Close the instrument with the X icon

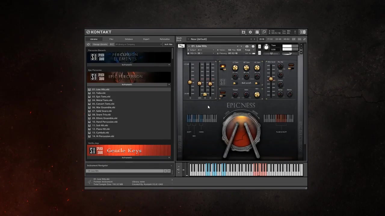tap(301, 45)
